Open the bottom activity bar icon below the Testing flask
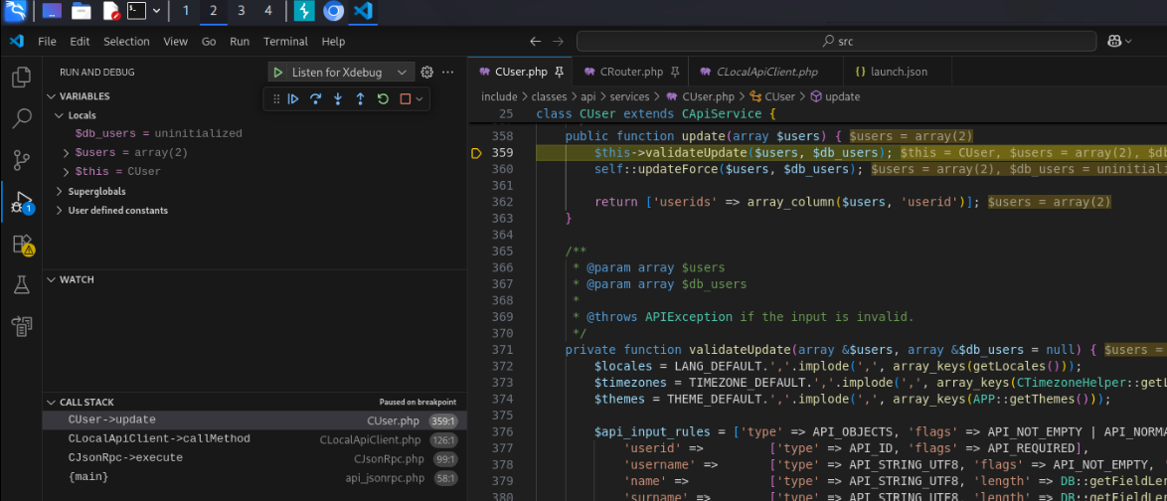This screenshot has height=501, width=1167. point(22,326)
